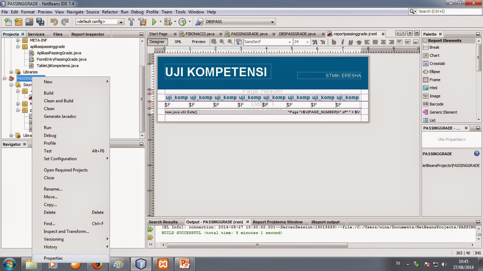This screenshot has width=483, height=271.
Task: Run the project with green play icon
Action: point(154,22)
